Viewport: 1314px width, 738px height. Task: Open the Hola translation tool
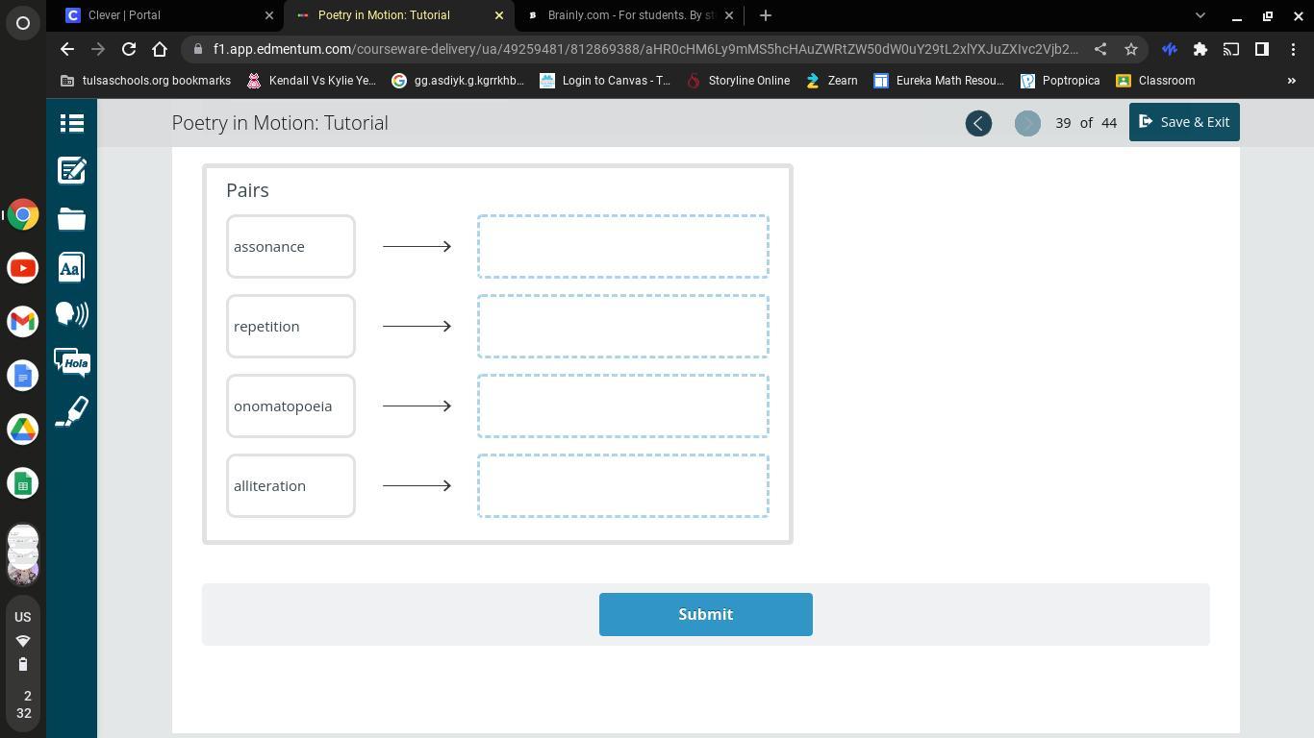coord(72,363)
